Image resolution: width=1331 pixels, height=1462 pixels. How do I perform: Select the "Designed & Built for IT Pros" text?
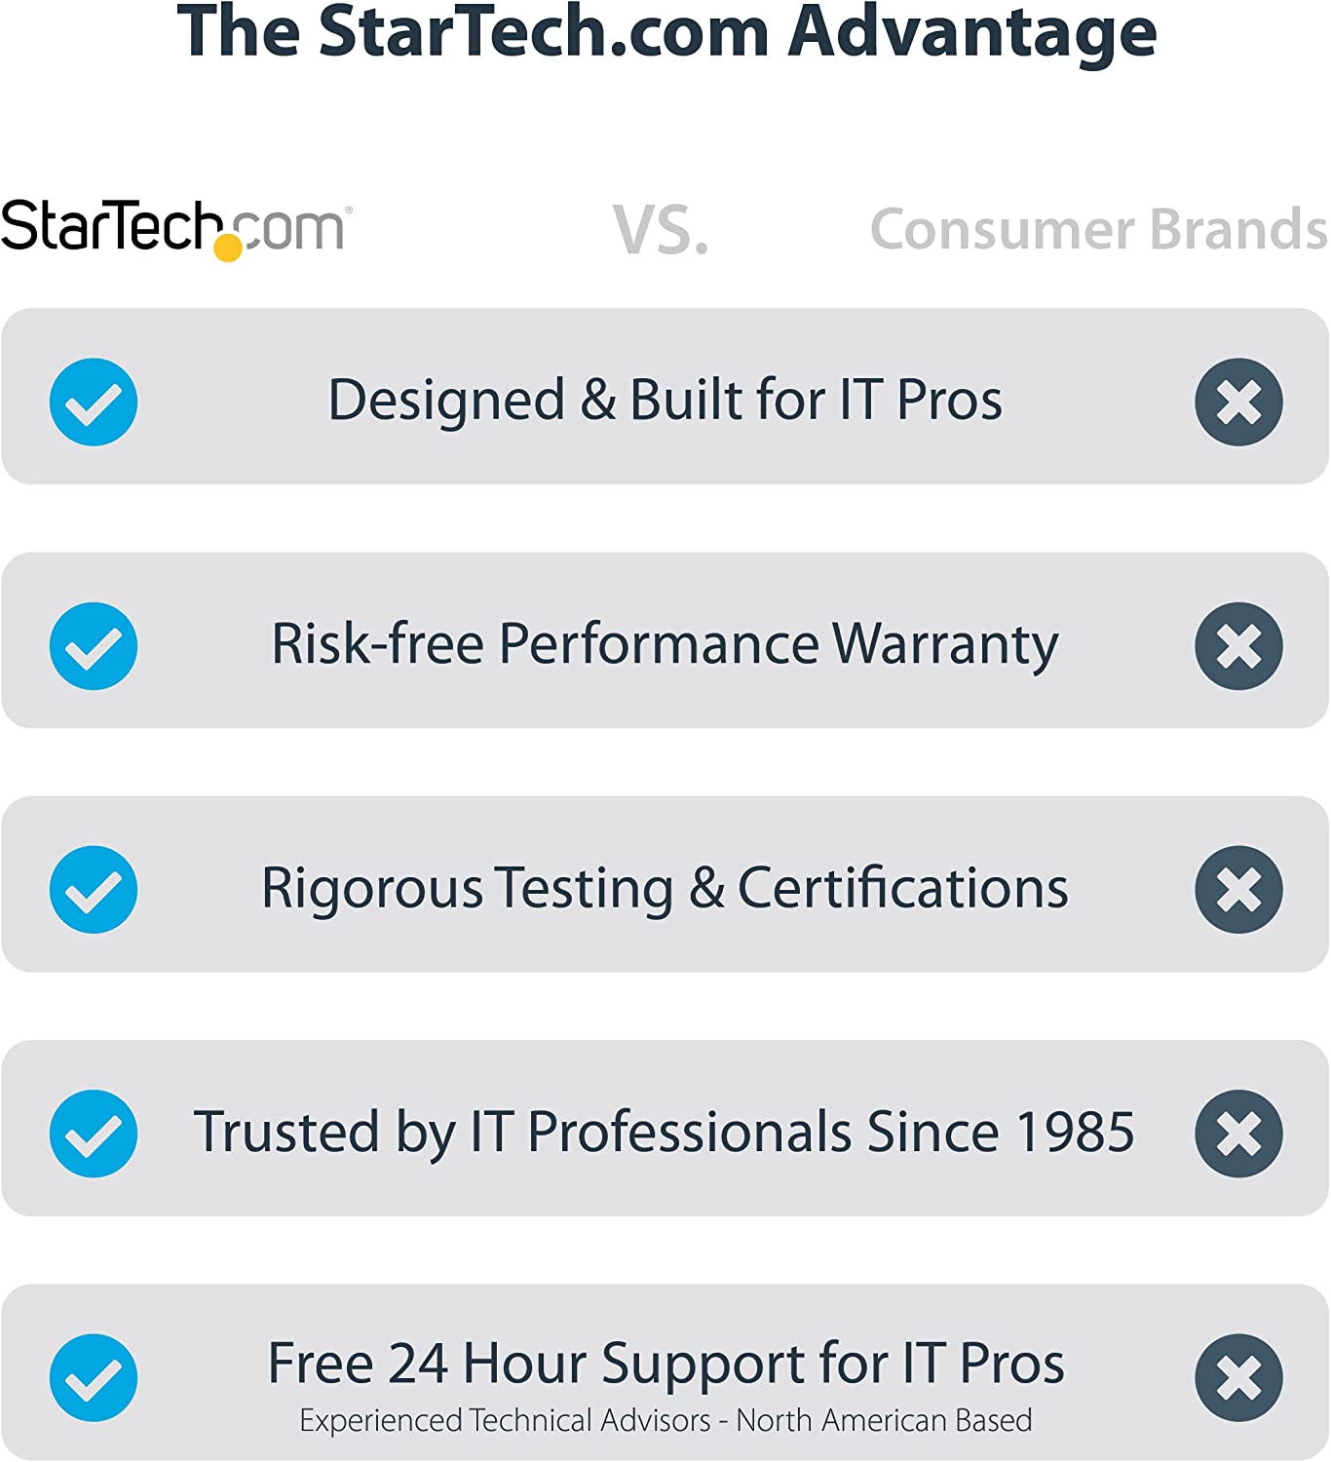coord(665,401)
